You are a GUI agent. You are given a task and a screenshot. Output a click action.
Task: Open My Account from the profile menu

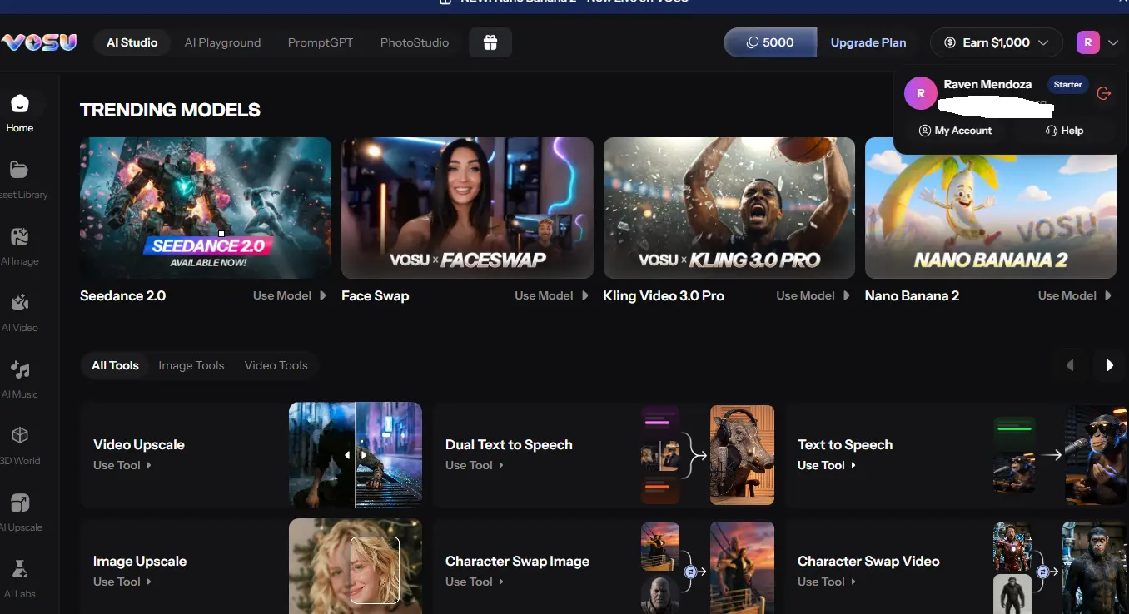click(955, 131)
